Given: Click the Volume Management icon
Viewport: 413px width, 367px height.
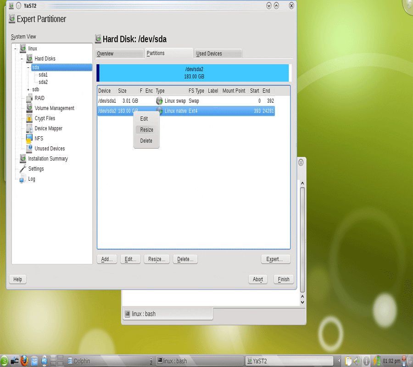Looking at the screenshot, I should point(29,108).
